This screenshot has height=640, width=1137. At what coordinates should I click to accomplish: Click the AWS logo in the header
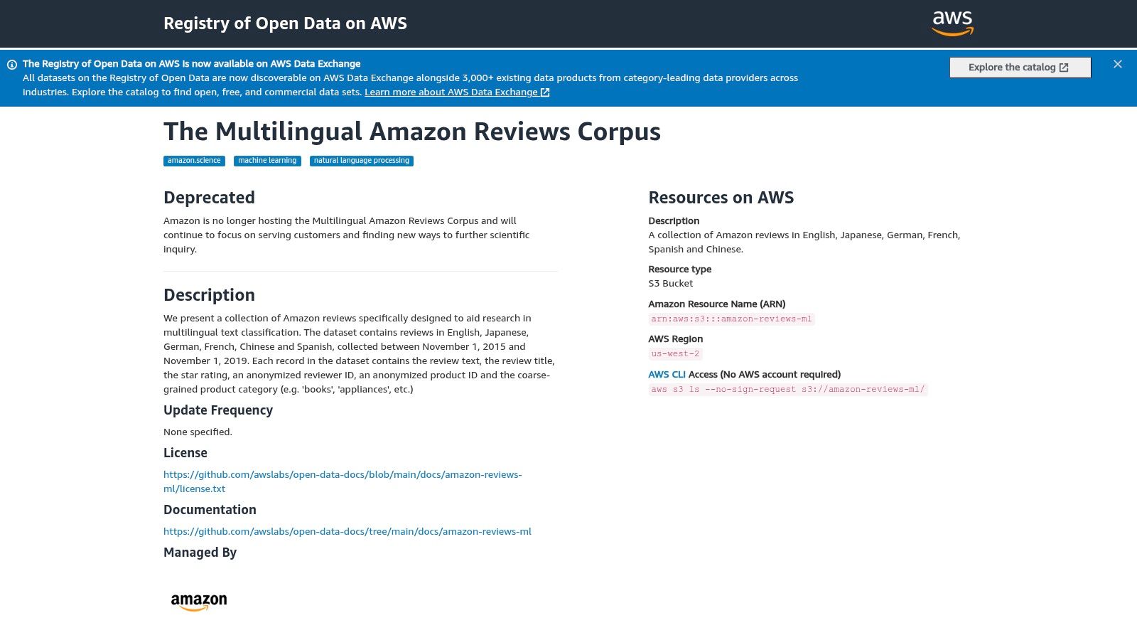(x=952, y=23)
